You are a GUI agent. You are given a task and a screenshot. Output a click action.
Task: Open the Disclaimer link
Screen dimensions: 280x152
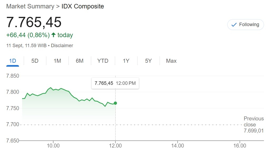(62, 46)
